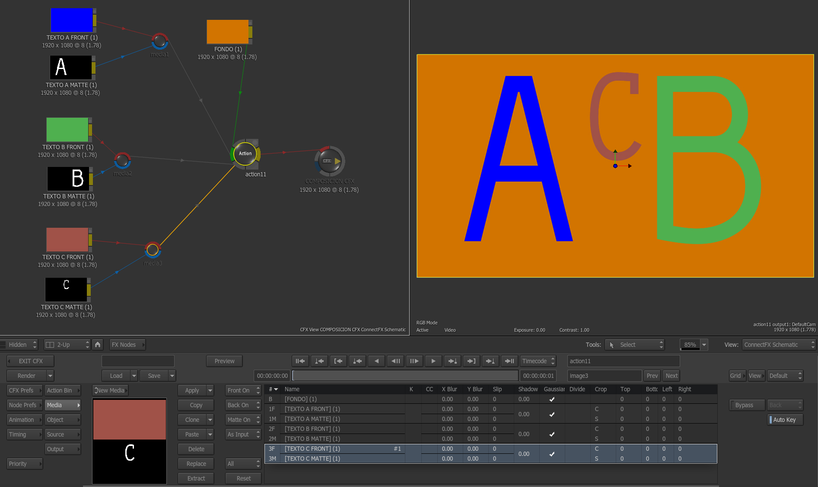Select the media2 node

[122, 161]
